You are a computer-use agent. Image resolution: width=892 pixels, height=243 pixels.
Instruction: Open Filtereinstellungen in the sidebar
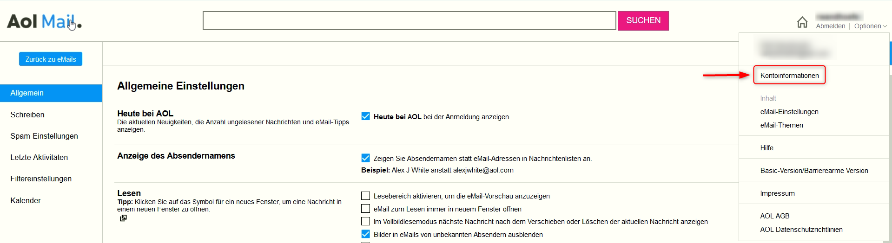tap(41, 179)
